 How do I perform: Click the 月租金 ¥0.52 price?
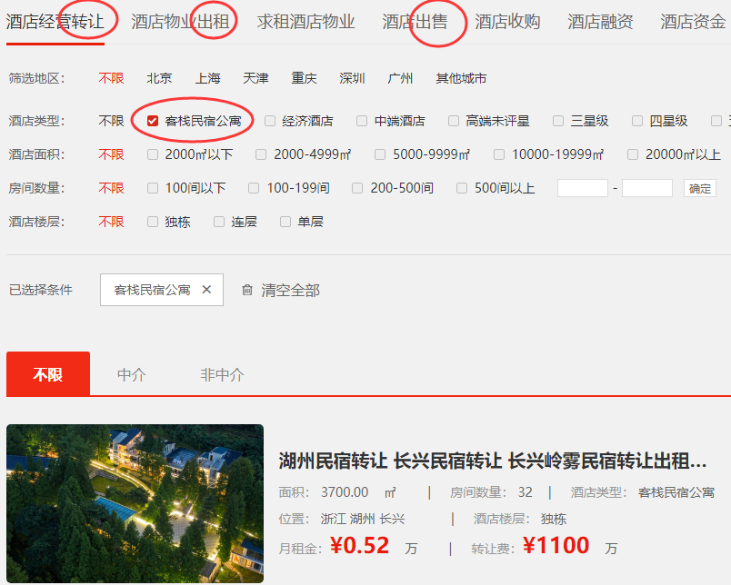tap(359, 545)
